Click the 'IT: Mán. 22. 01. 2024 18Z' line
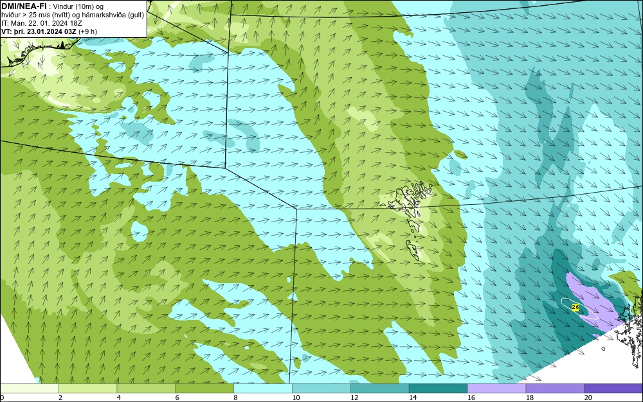 (x=41, y=23)
